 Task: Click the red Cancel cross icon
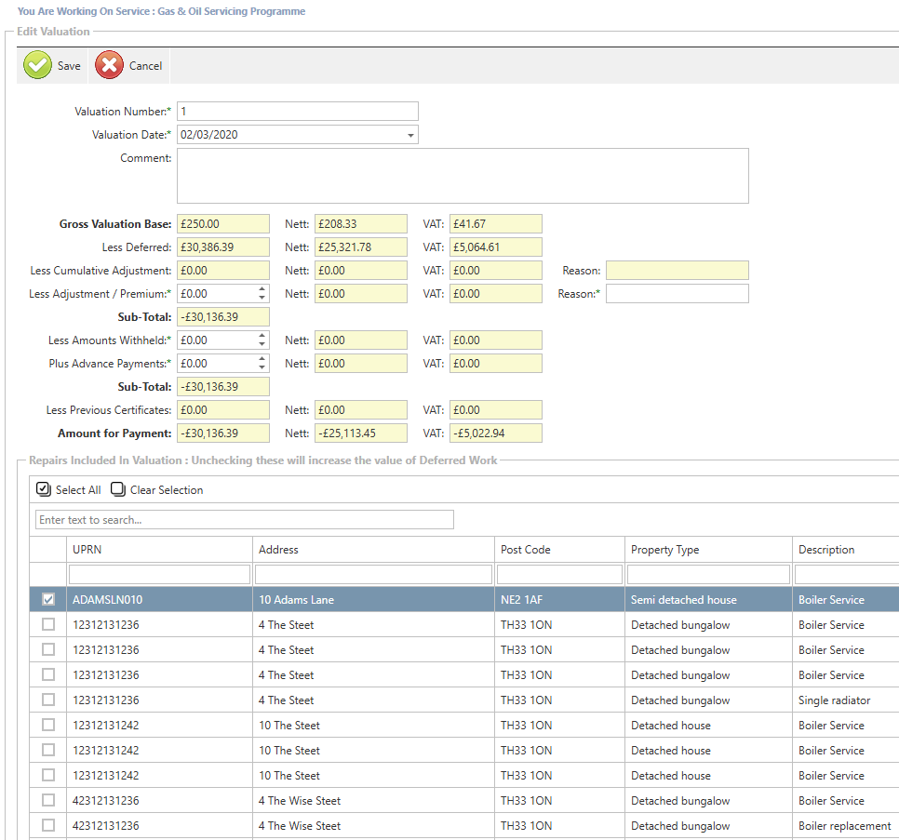[x=109, y=65]
